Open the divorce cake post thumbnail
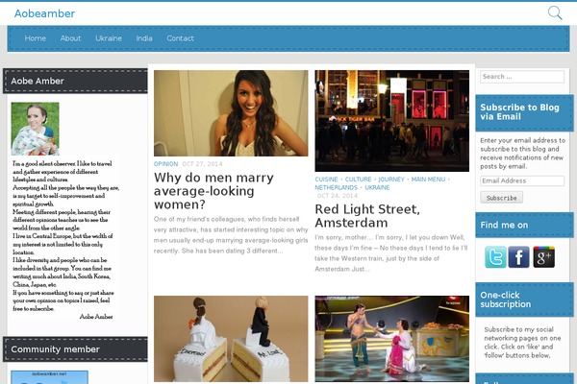 (231, 339)
